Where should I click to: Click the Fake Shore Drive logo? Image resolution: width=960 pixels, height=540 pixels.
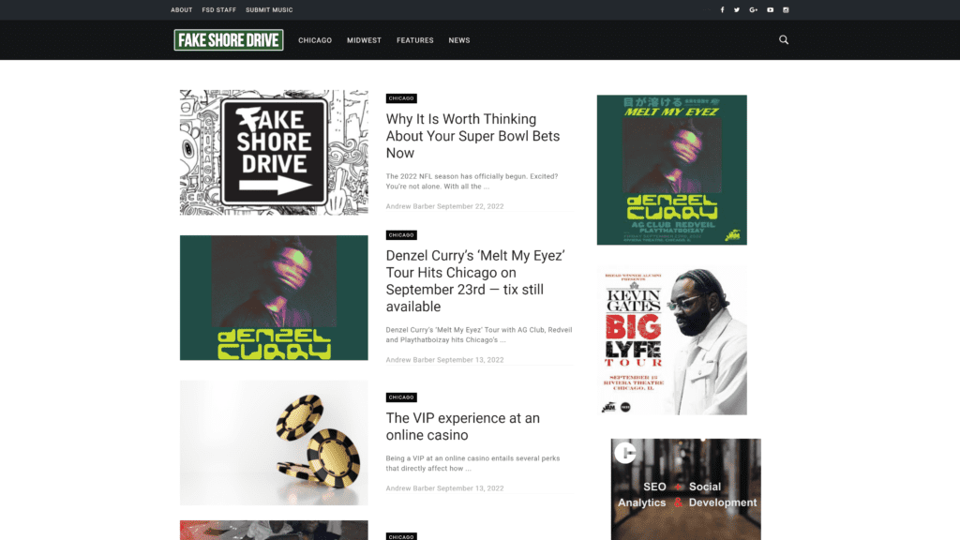point(229,39)
